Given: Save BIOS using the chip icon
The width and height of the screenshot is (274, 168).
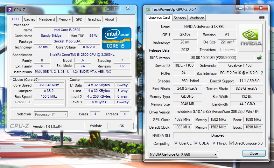Looking at the screenshot, I should 259,58.
